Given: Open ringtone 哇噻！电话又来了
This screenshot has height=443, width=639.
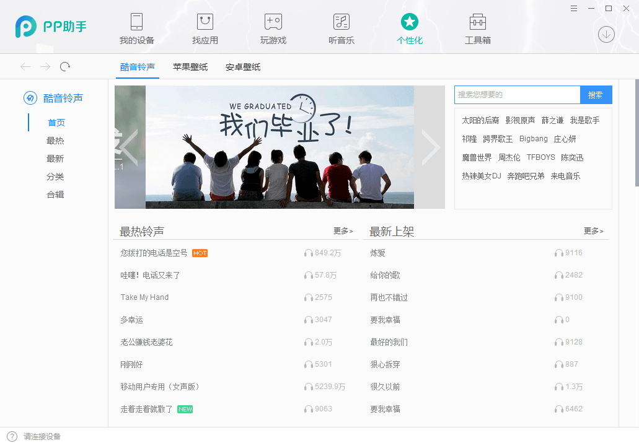Looking at the screenshot, I should click(151, 276).
